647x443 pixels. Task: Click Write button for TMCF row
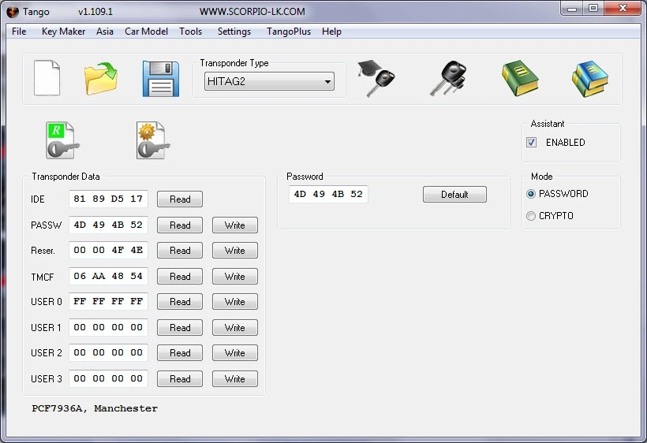[234, 277]
